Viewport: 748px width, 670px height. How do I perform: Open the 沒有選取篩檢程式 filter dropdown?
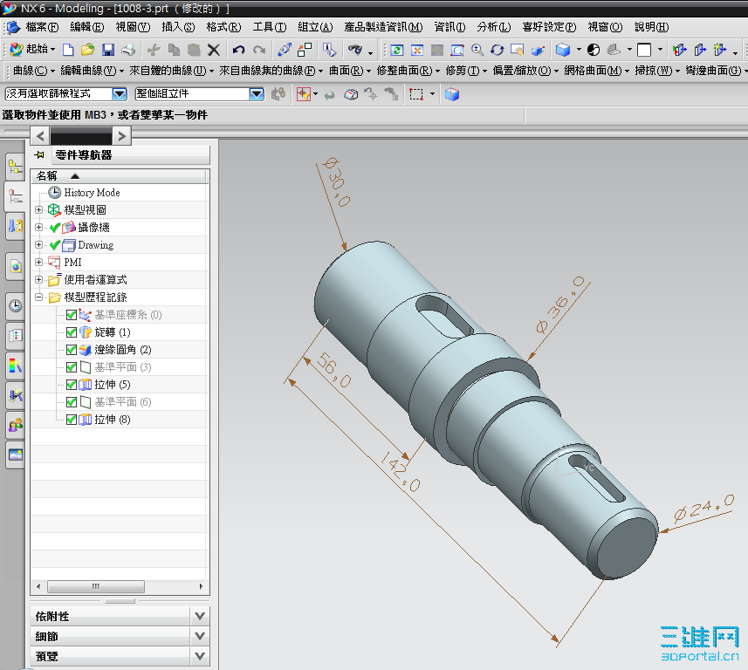click(120, 94)
